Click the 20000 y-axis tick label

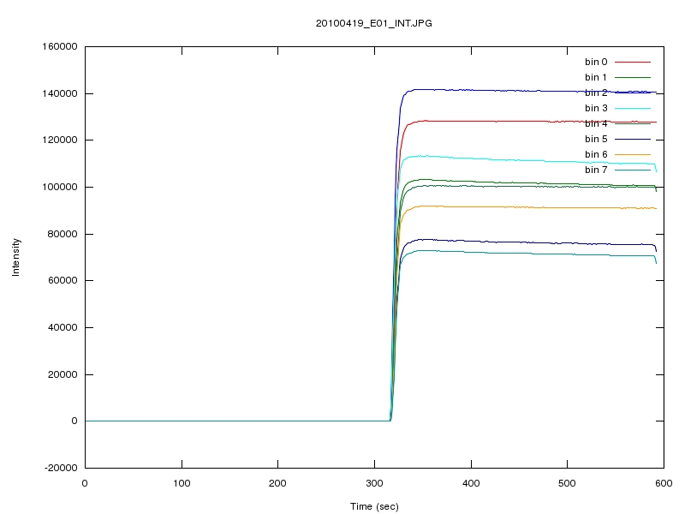point(63,374)
